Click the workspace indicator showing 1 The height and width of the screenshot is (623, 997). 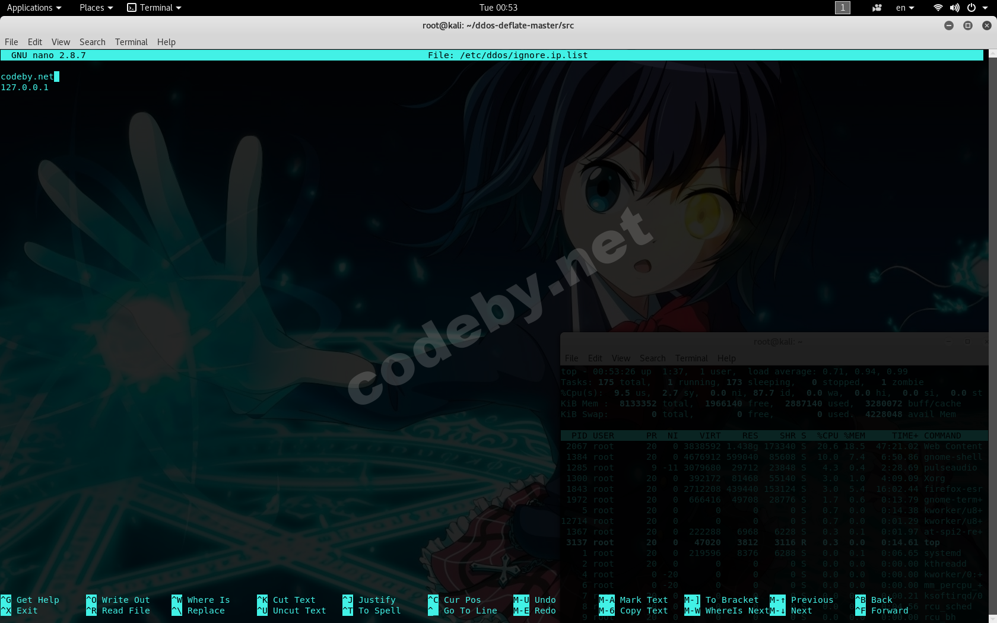tap(842, 8)
